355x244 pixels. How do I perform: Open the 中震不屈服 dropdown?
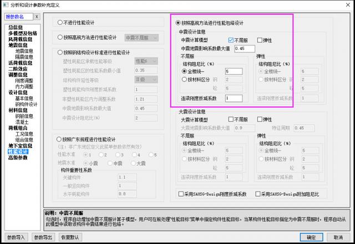point(141,38)
